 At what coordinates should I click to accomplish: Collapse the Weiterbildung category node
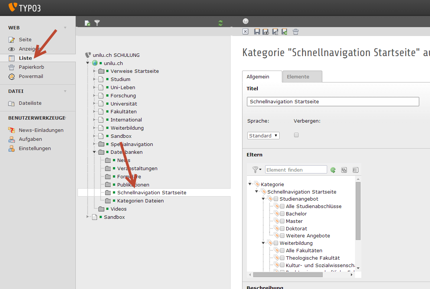tap(263, 243)
